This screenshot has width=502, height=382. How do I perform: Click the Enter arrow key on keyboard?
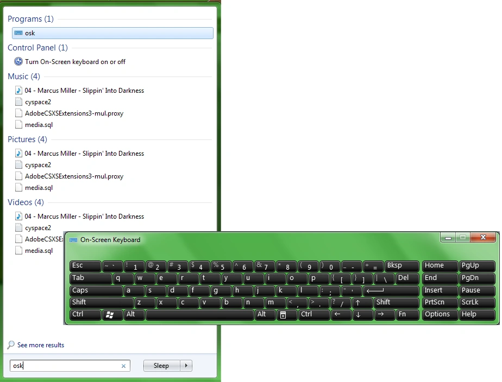tap(391, 291)
